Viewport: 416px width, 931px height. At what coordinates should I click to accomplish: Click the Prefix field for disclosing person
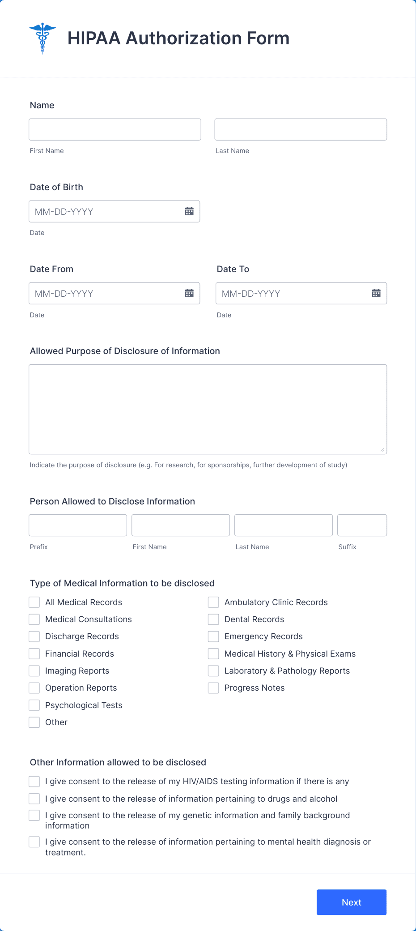click(77, 525)
